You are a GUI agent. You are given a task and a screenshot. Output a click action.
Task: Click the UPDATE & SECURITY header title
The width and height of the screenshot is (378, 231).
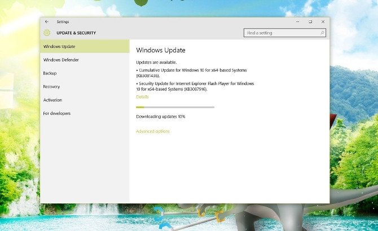coord(76,33)
